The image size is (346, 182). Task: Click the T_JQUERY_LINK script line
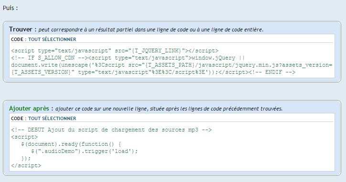(x=115, y=51)
